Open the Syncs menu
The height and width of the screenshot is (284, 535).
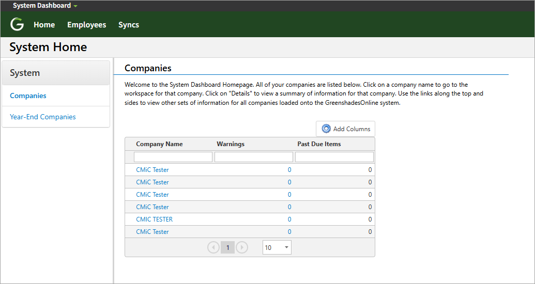(129, 25)
